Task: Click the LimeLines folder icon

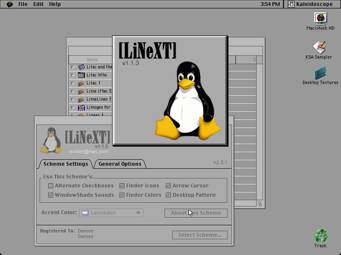Action: tap(81, 99)
